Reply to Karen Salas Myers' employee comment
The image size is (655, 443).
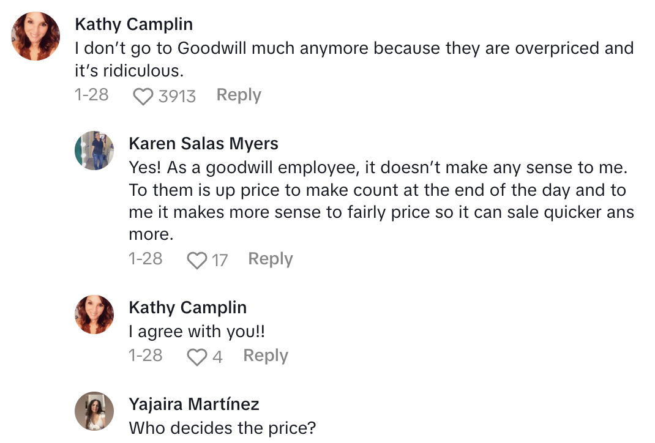[x=270, y=259]
